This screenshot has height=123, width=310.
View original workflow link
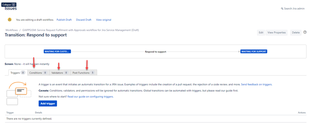click(104, 20)
